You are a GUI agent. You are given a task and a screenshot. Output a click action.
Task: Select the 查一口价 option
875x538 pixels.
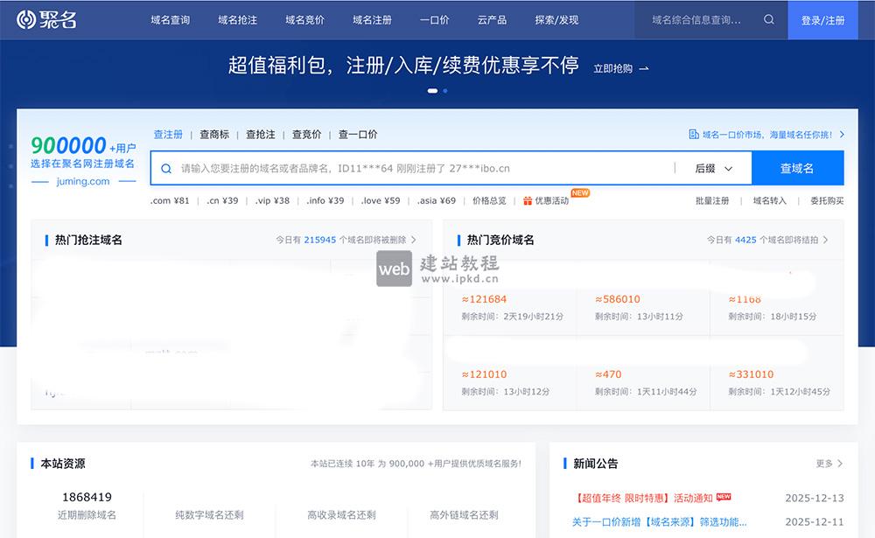358,134
